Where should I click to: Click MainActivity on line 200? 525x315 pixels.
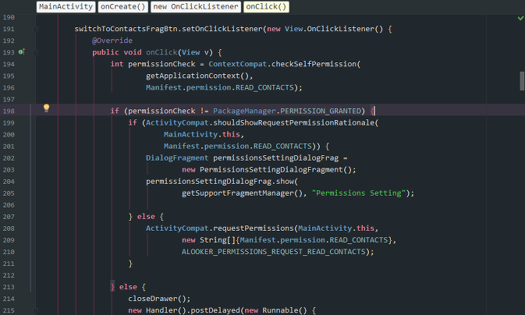click(x=191, y=134)
